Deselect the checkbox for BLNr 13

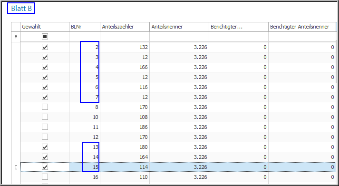click(45, 147)
